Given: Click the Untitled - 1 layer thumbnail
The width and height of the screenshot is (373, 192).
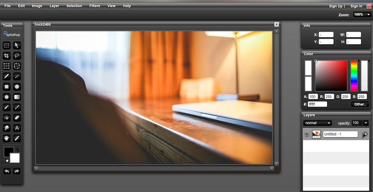Looking at the screenshot, I should point(316,134).
